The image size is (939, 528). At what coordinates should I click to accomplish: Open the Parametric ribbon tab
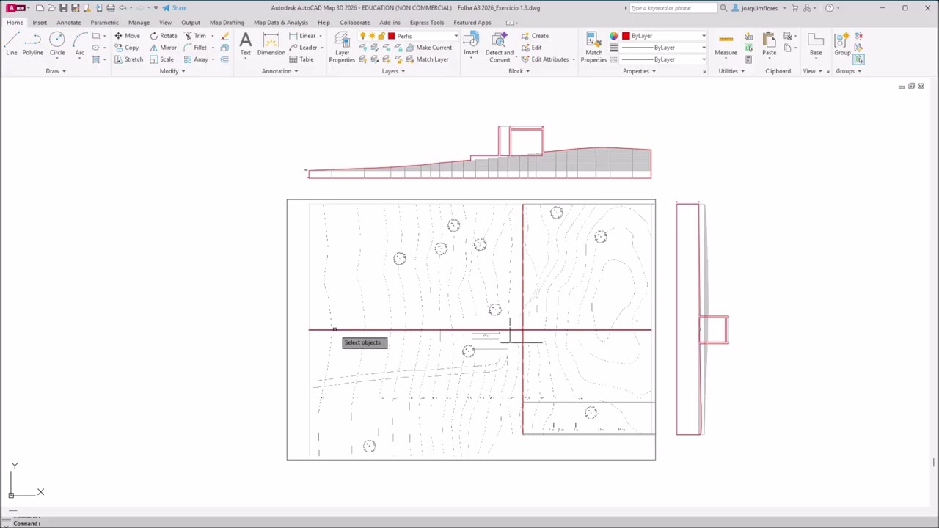tap(104, 23)
